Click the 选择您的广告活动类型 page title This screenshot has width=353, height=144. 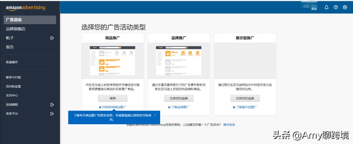coord(113,27)
